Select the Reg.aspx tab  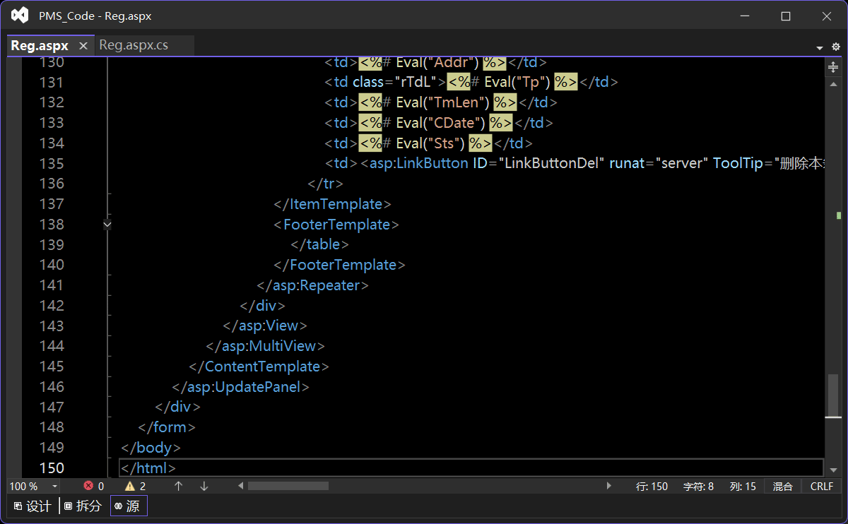click(x=40, y=46)
